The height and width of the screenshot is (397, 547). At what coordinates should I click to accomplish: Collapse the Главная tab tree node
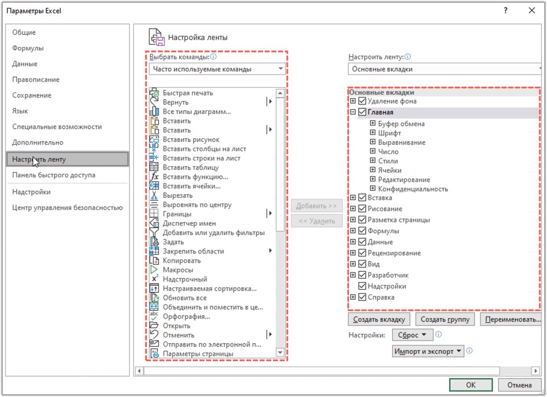tap(353, 112)
